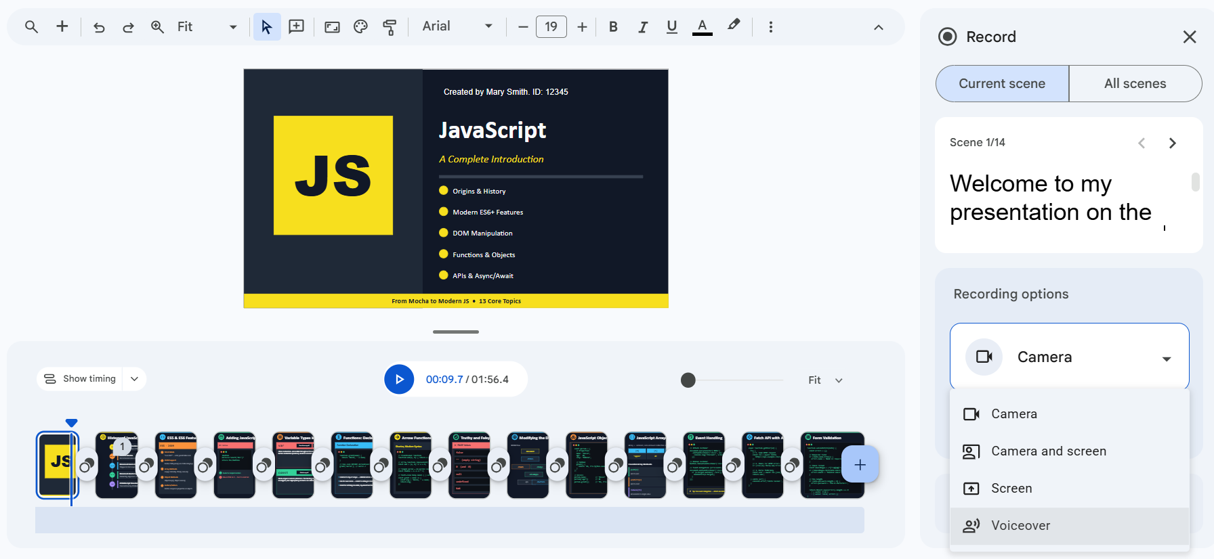
Task: Click the blue playhead marker
Action: tap(71, 423)
